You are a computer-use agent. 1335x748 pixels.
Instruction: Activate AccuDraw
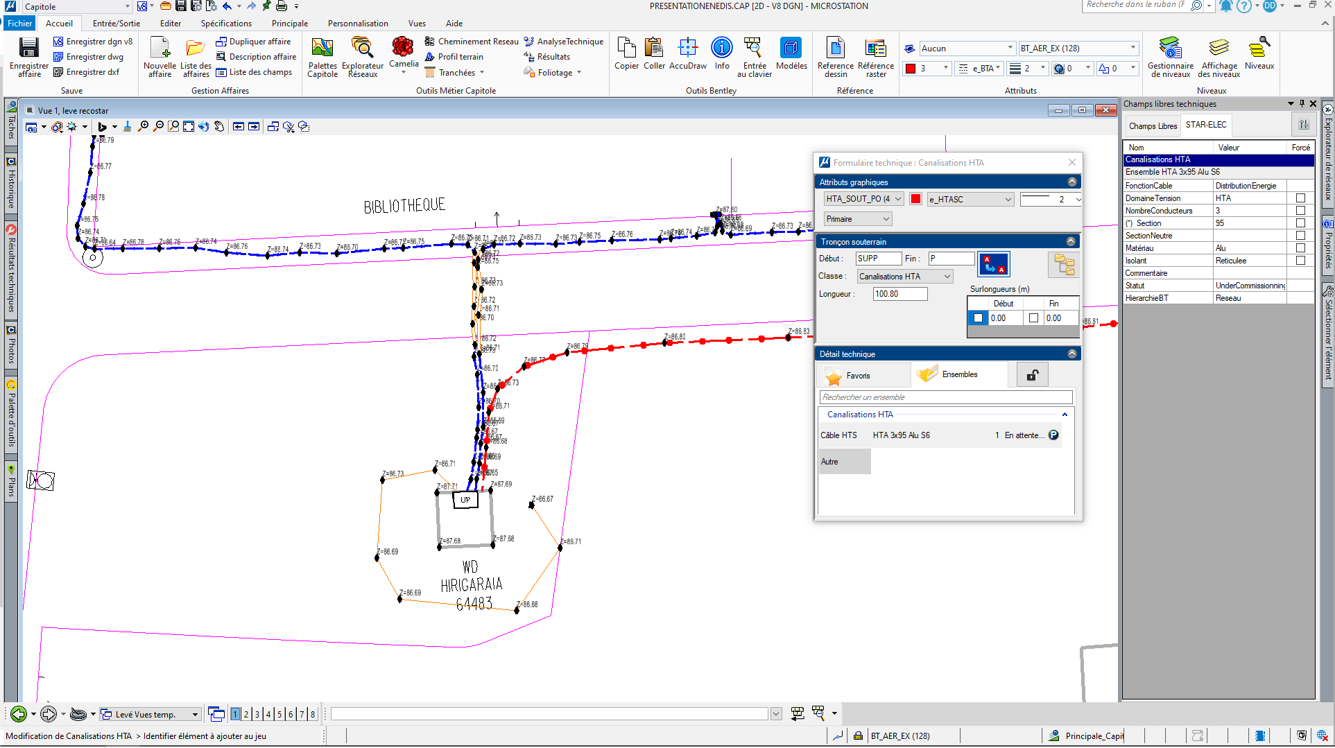tap(688, 53)
